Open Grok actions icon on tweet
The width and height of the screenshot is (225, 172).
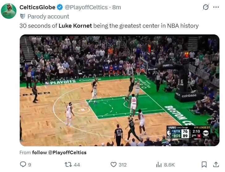[205, 7]
